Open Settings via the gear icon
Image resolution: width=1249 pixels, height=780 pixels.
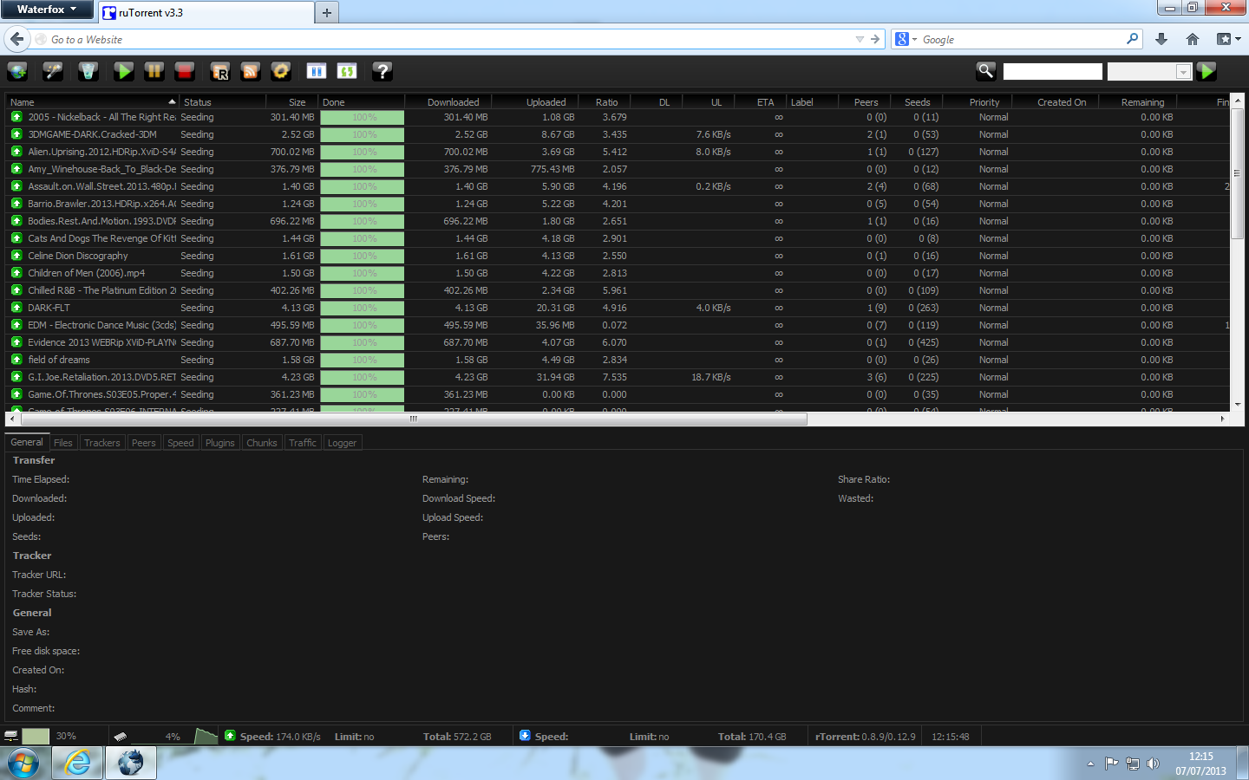point(280,71)
